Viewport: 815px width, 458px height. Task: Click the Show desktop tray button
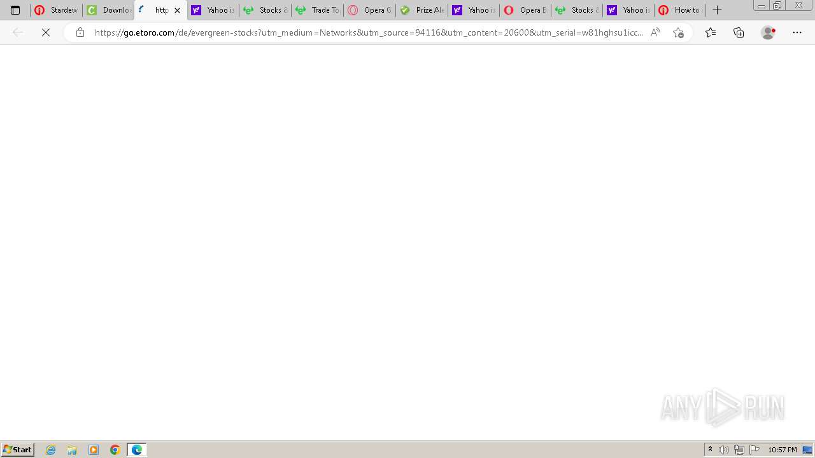(807, 450)
